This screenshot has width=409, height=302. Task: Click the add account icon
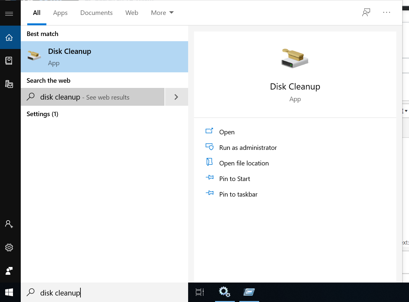pos(9,224)
